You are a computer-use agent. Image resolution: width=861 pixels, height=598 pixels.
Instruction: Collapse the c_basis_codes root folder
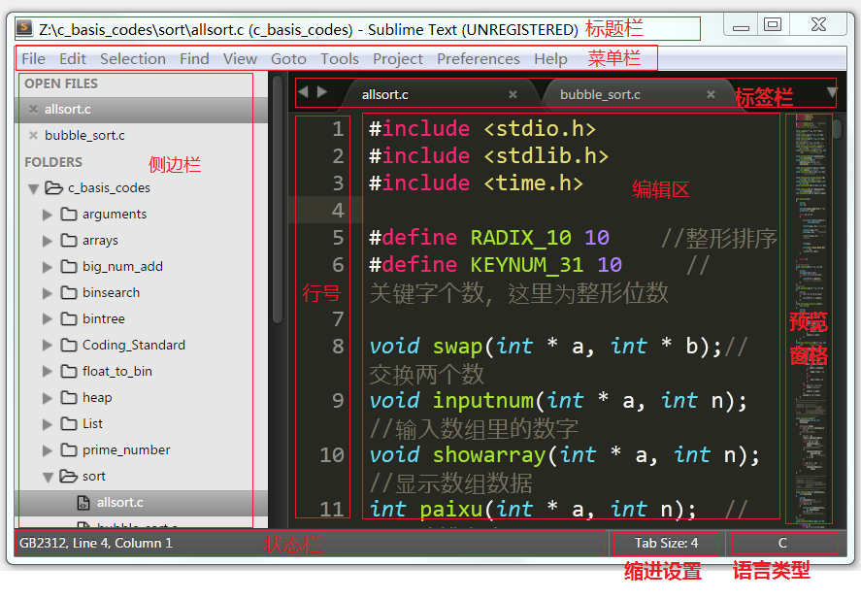click(34, 188)
